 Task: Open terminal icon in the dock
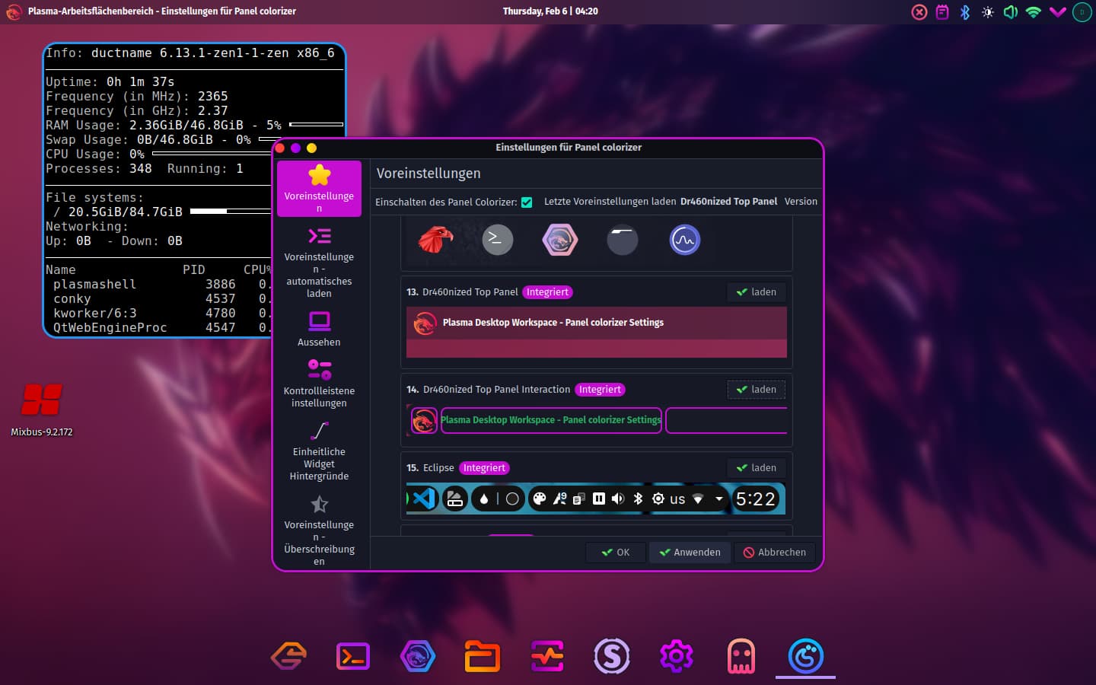tap(353, 655)
